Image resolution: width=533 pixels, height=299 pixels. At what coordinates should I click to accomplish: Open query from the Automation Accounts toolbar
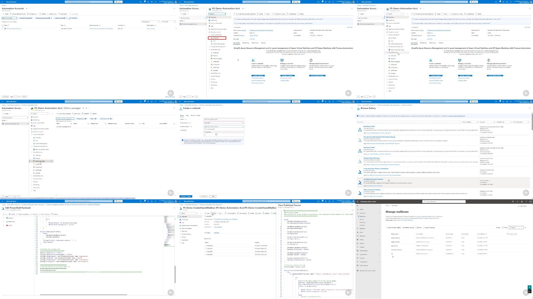[62, 14]
